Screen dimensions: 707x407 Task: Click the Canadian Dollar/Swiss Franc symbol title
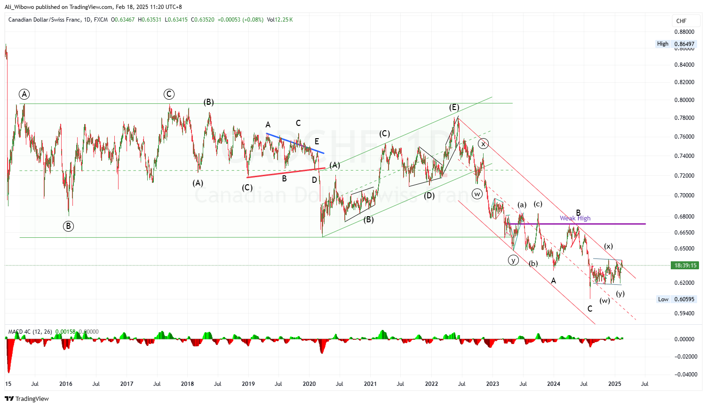(x=44, y=20)
